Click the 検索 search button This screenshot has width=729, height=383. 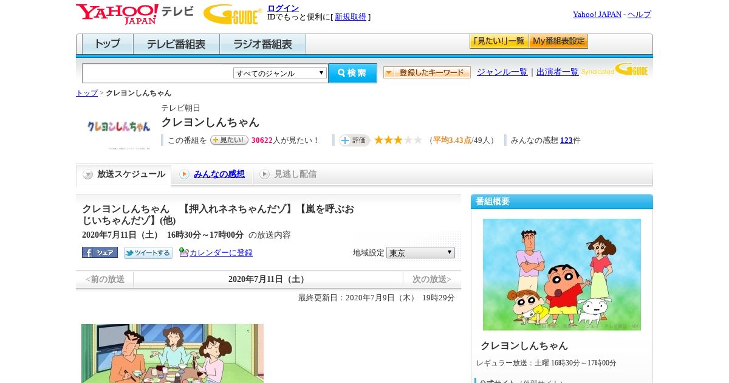(352, 73)
